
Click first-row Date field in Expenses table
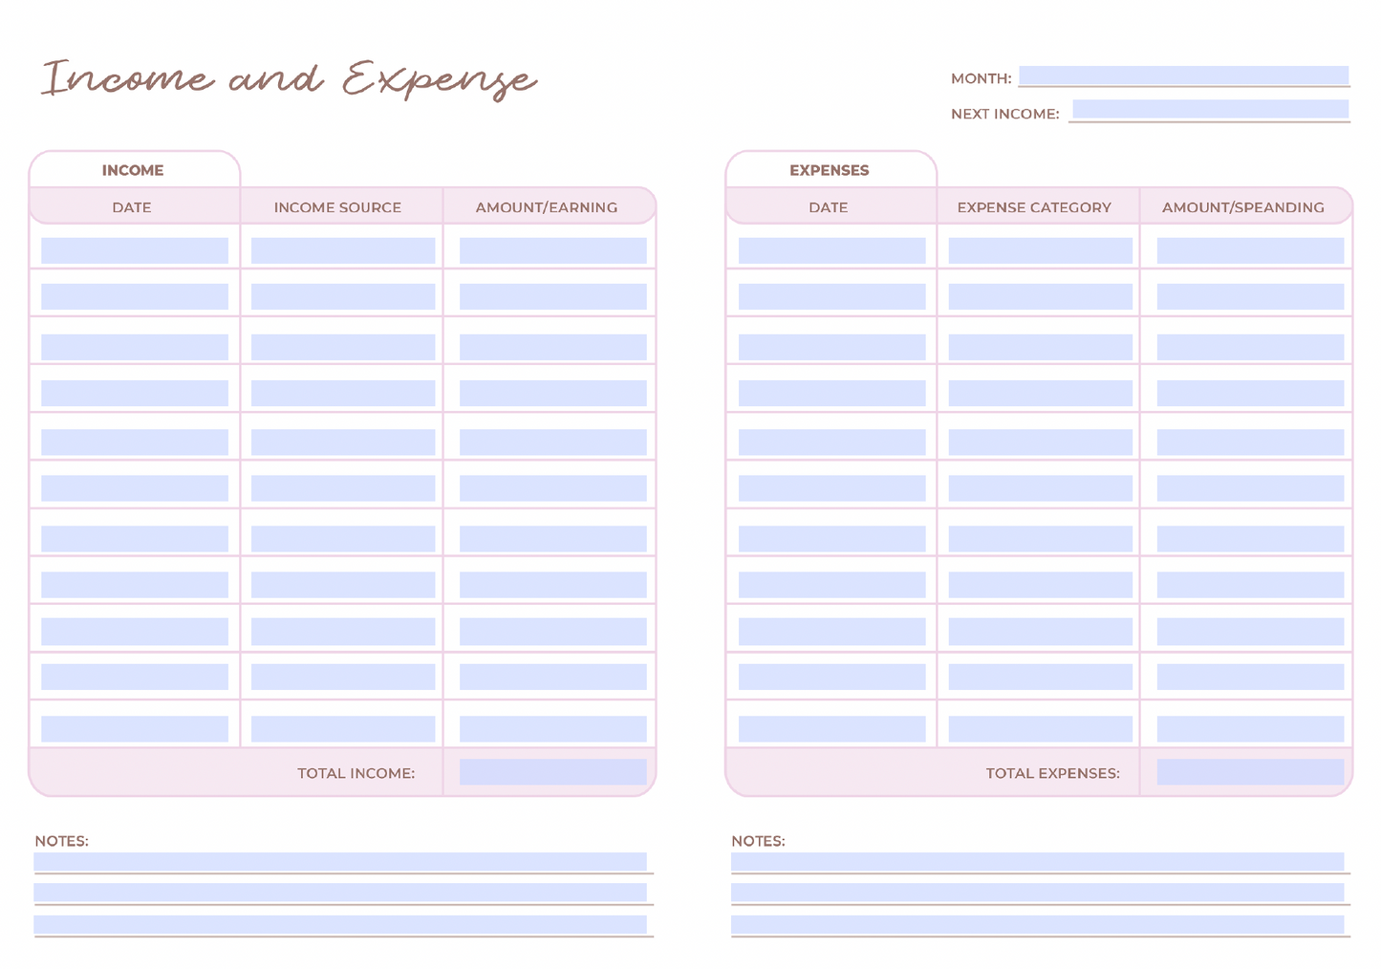coord(832,250)
